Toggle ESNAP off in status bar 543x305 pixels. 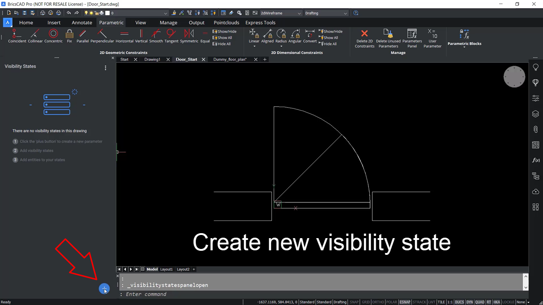(405, 302)
